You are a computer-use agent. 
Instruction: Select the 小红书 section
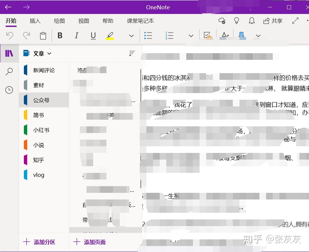[41, 130]
